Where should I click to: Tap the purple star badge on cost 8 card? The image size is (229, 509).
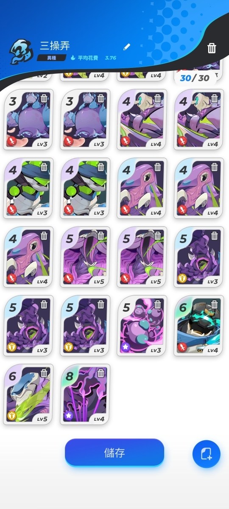coord(69,416)
